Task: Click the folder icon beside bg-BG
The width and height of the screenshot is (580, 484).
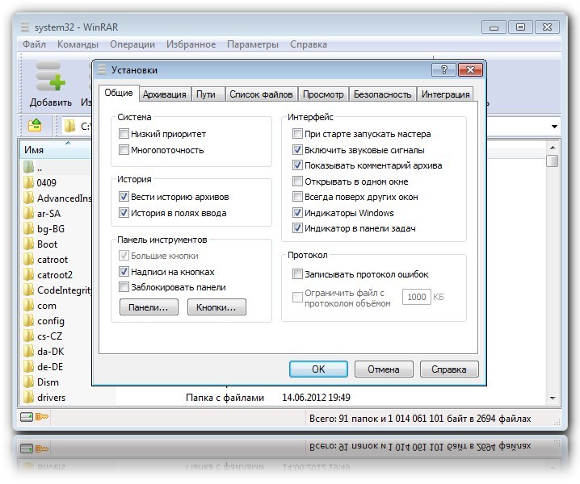Action: [x=28, y=229]
